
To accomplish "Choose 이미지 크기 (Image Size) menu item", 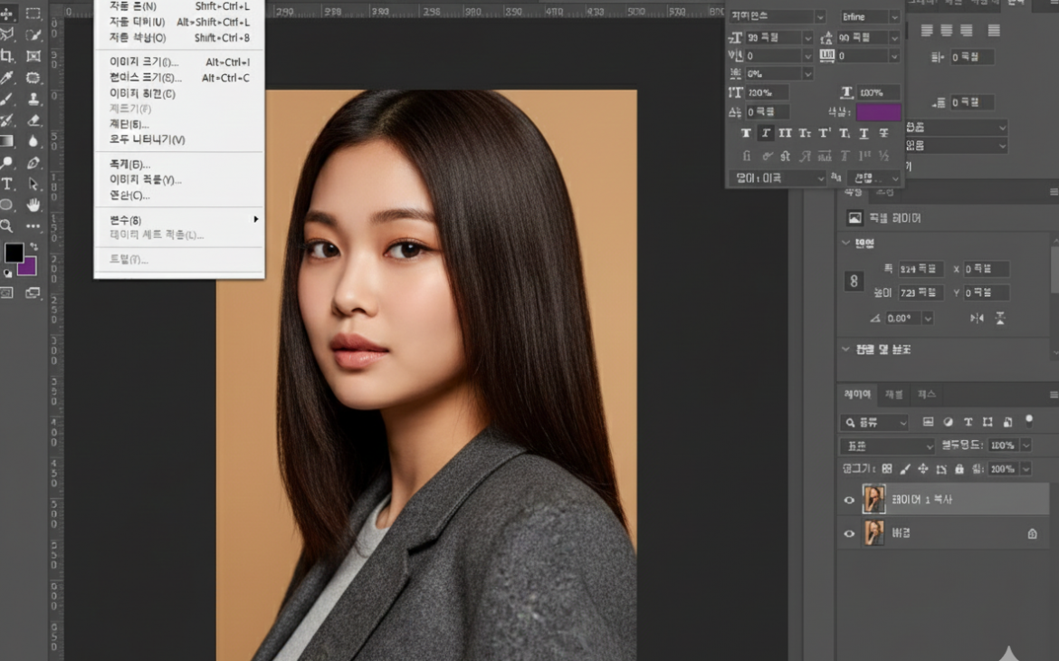I will click(x=144, y=62).
